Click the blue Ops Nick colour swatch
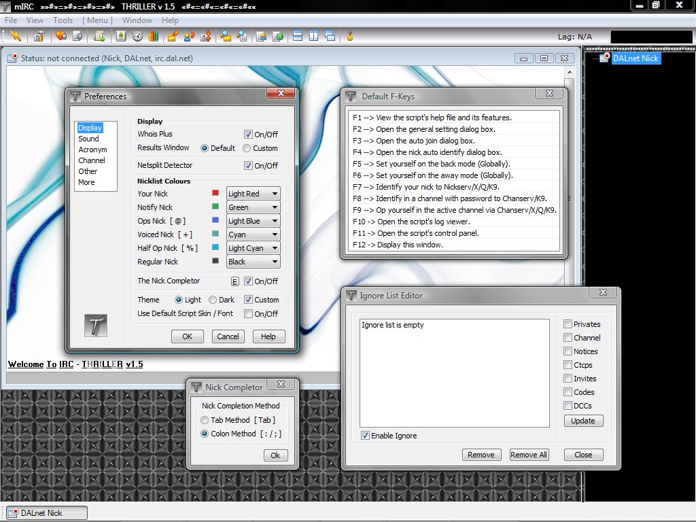Viewport: 696px width, 522px height. pos(215,220)
